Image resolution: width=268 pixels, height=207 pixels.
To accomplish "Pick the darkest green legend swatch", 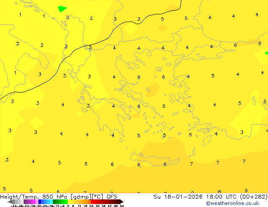I will [55, 202].
